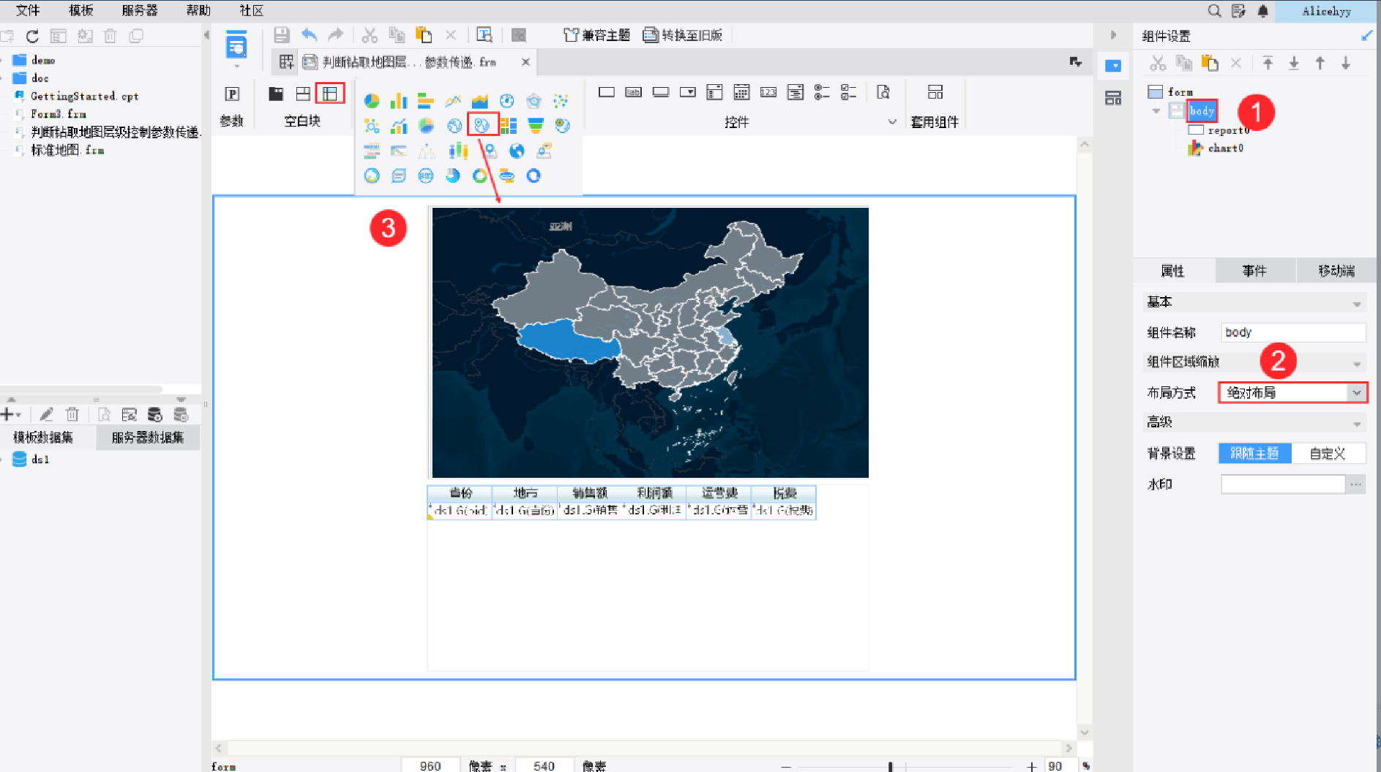1381x772 pixels.
Task: Open the search magnifier in title bar
Action: coord(1214,11)
